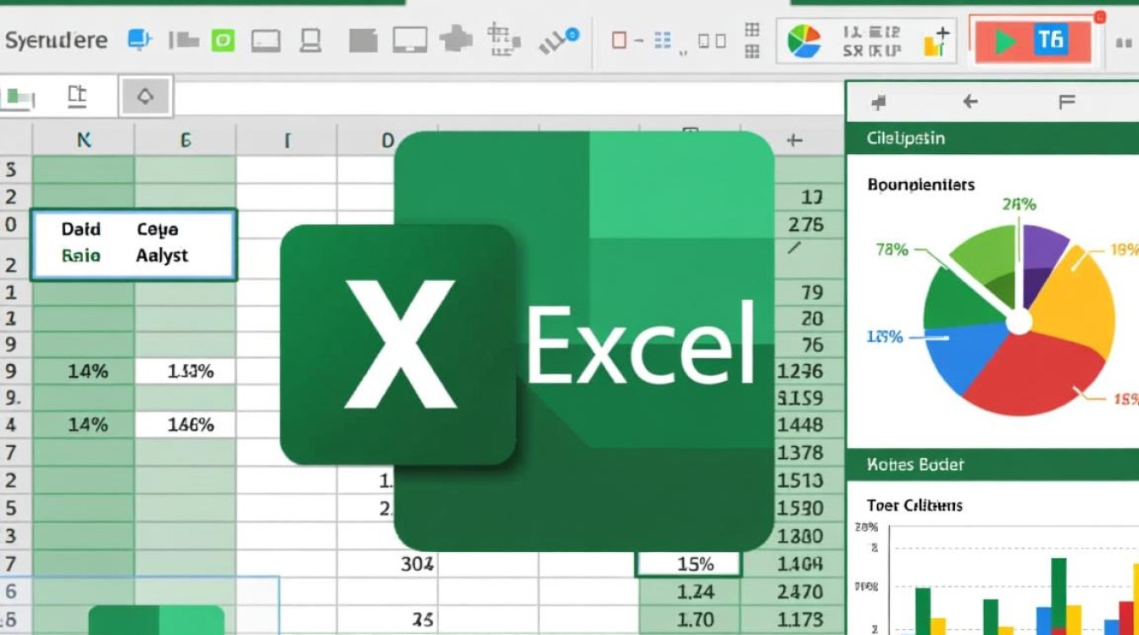Viewport: 1139px width, 635px height.
Task: Select column header D
Action: (388, 141)
